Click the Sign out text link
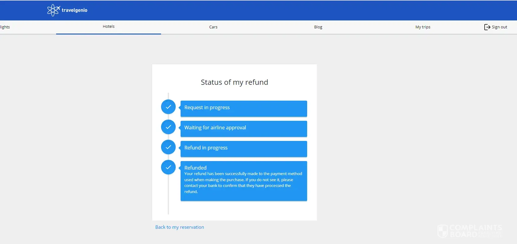517x244 pixels. (499, 27)
